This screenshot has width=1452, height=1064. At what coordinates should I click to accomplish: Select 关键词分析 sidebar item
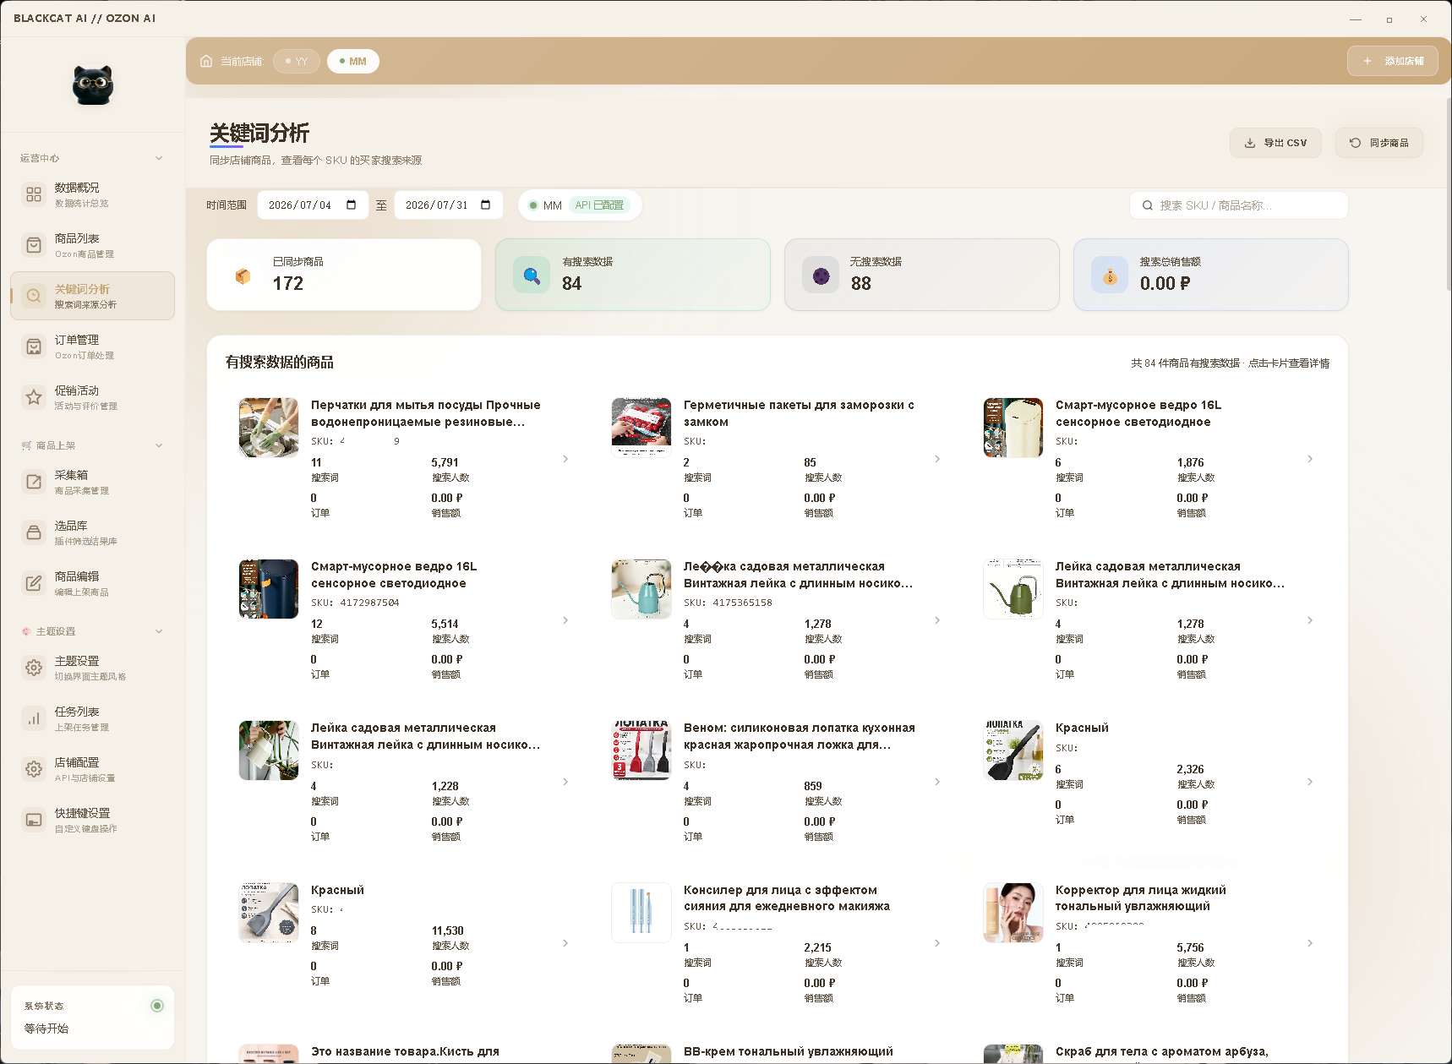pyautogui.click(x=92, y=296)
